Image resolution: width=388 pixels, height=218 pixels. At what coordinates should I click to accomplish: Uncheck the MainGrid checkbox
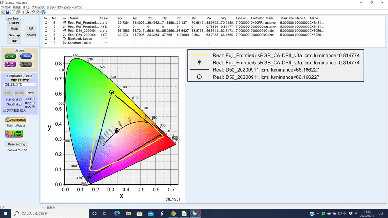pos(20,99)
